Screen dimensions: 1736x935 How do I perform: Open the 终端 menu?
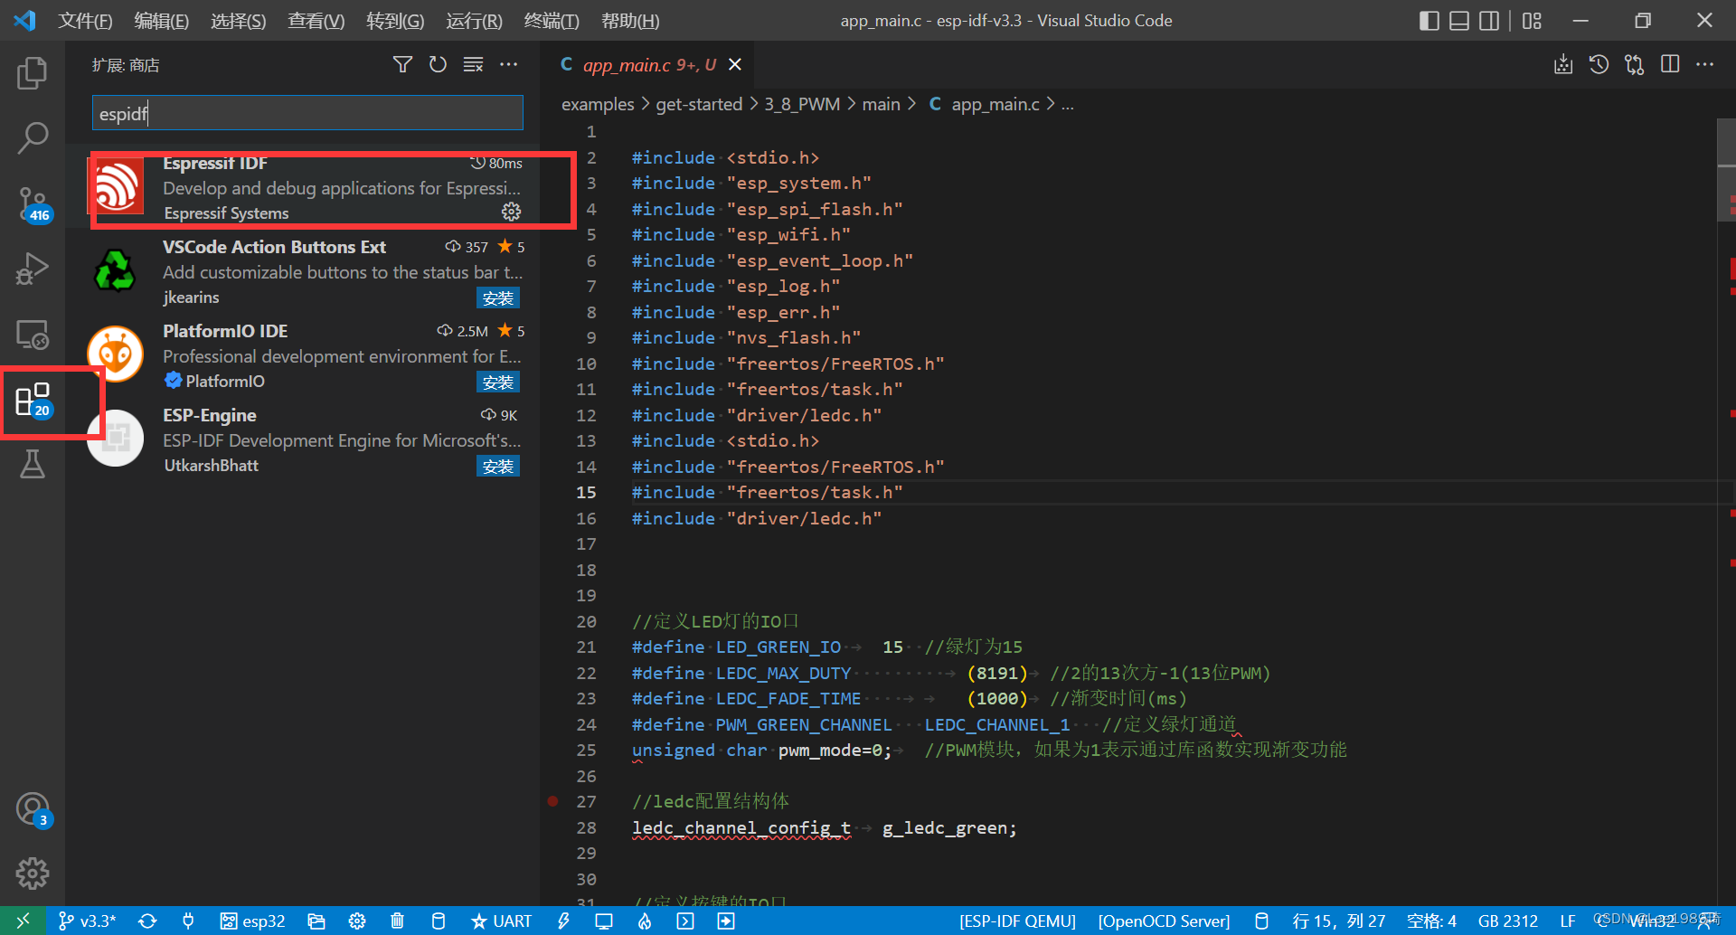(x=552, y=20)
